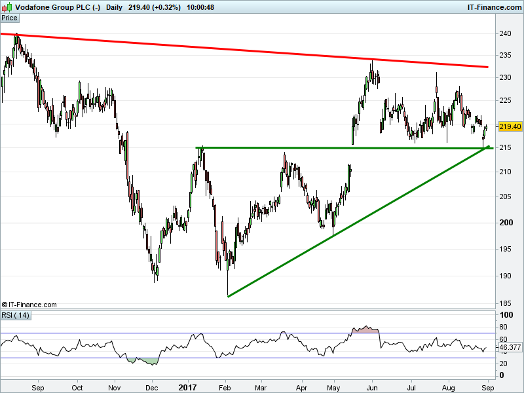Viewport: 524px width, 393px height.
Task: Click the RSI 100 axis label
Action: click(506, 315)
